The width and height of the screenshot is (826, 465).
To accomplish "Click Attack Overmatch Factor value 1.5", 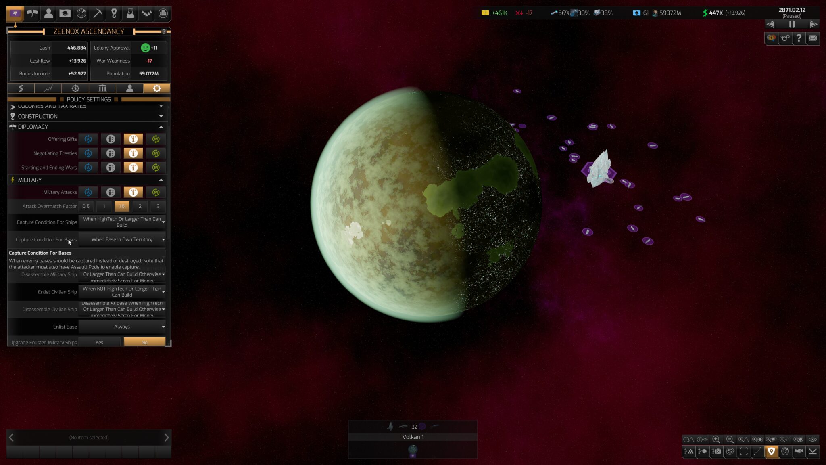I will click(x=122, y=206).
